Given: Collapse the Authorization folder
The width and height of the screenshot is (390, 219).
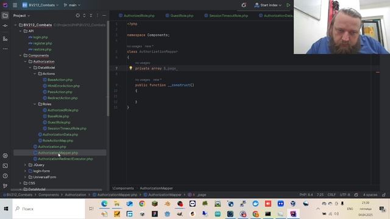Looking at the screenshot, I should pos(25,61).
